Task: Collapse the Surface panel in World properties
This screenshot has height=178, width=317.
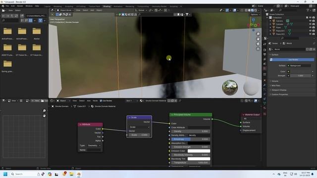Action: [x=275, y=55]
